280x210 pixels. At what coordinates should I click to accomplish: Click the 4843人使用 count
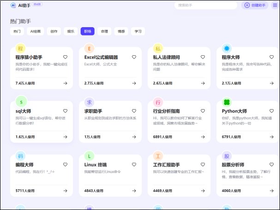[94, 191]
